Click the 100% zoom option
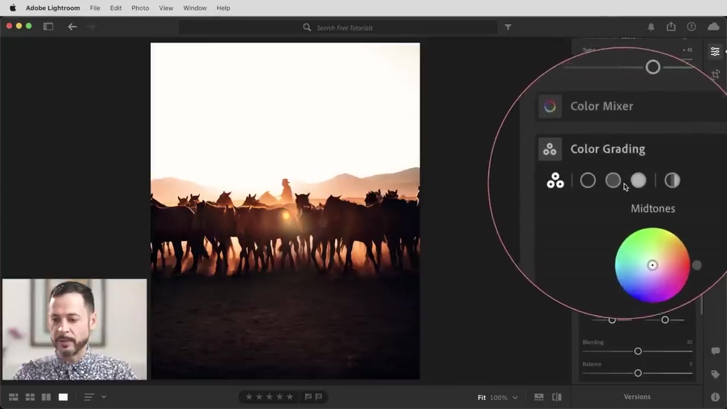 499,398
